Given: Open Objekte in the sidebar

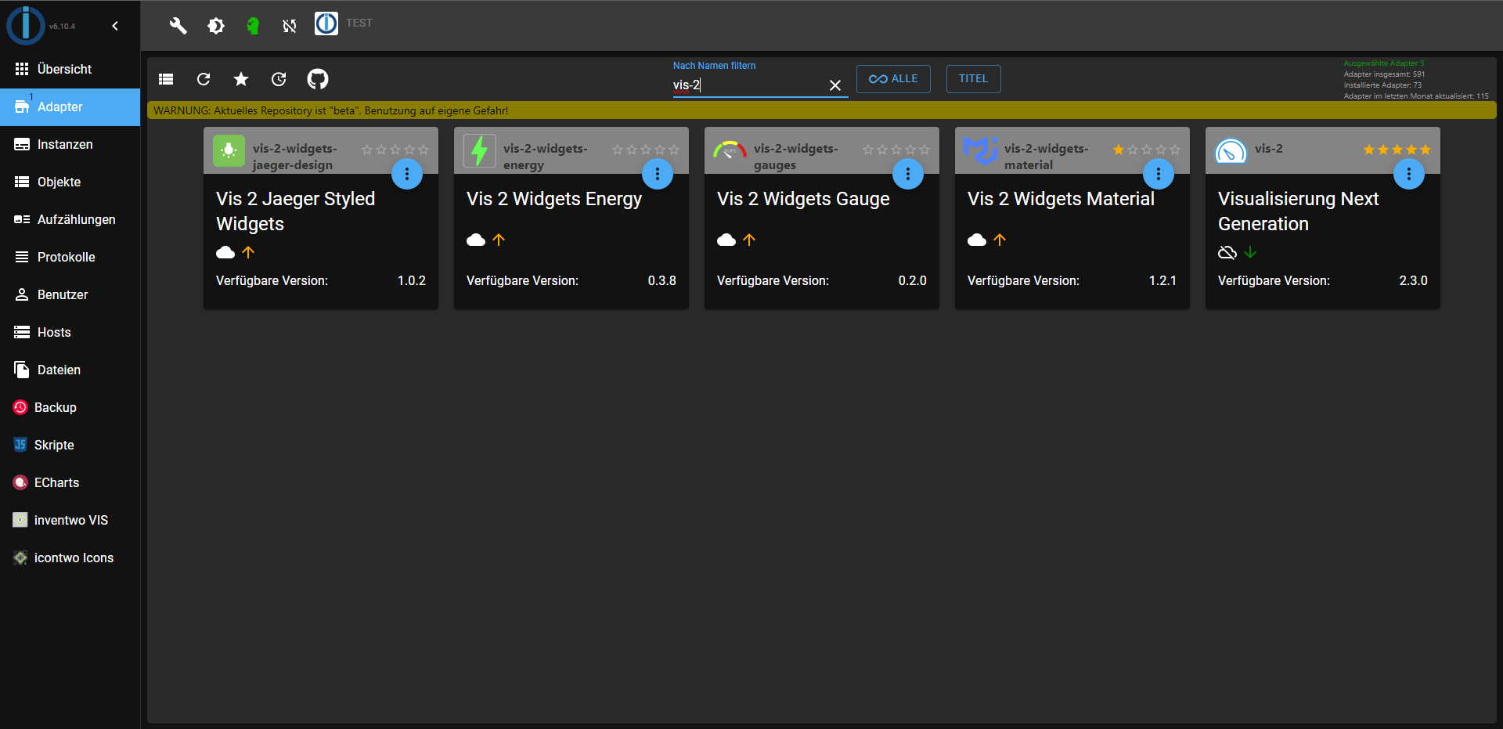Looking at the screenshot, I should coord(70,182).
